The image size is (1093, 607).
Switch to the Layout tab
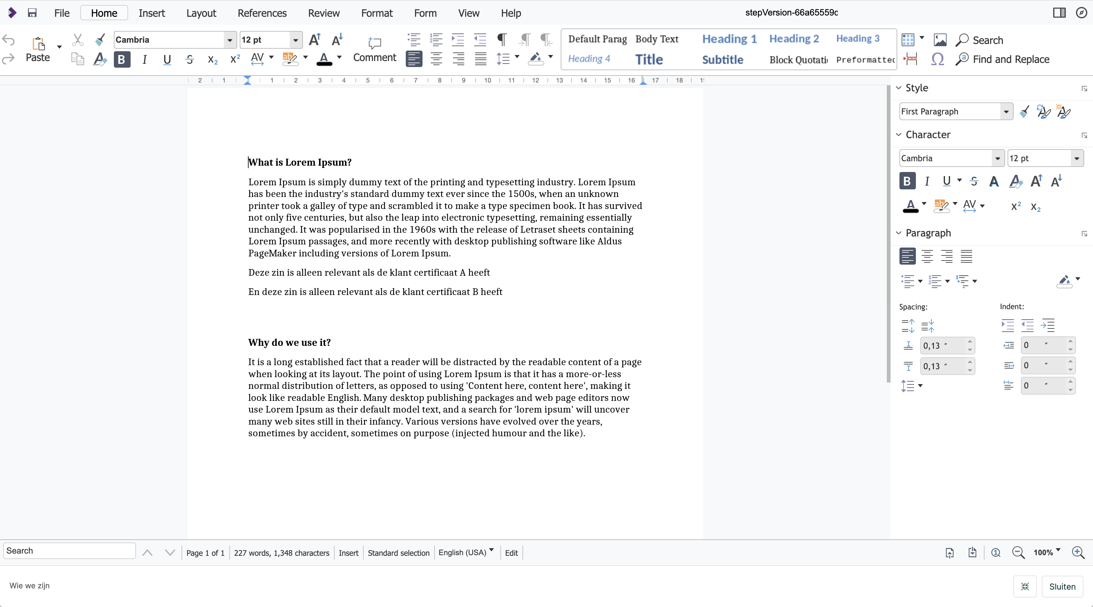pos(201,13)
